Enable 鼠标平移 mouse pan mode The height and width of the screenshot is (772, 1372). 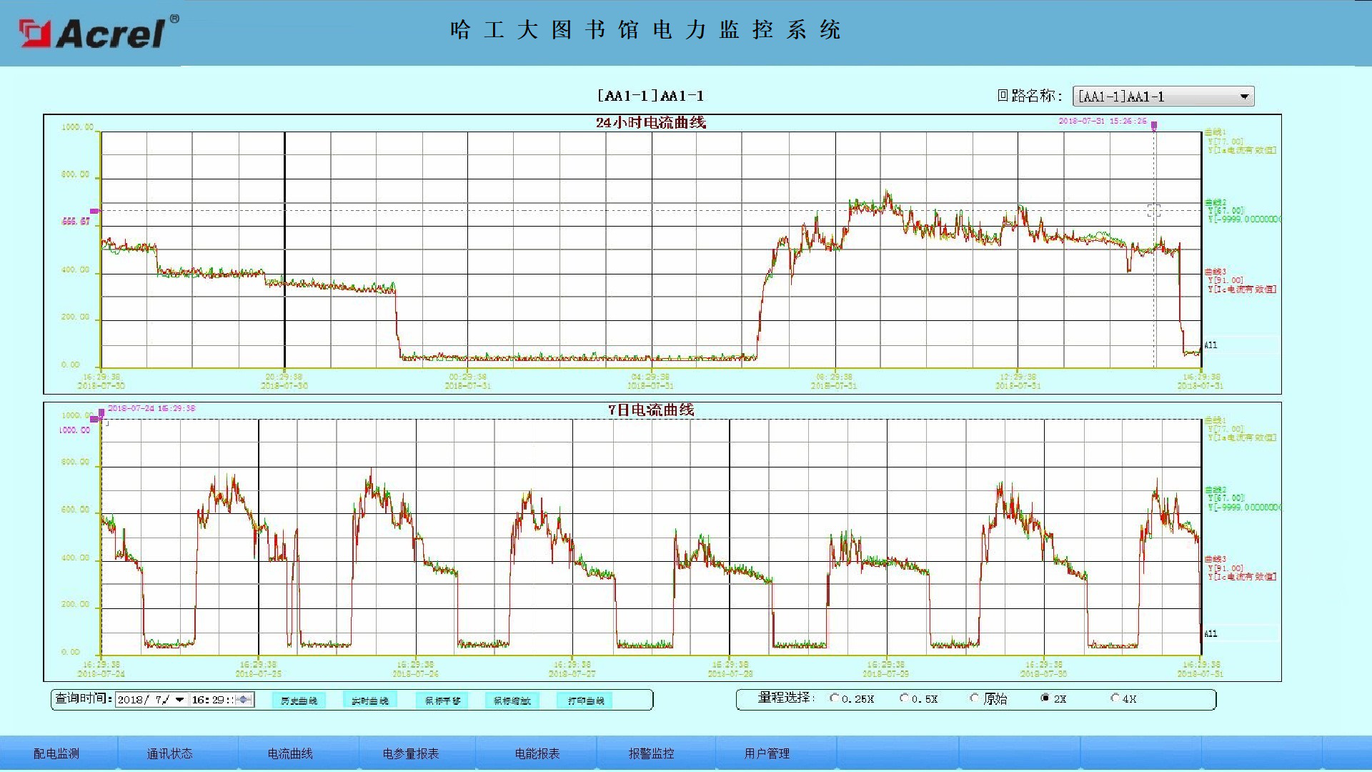[442, 701]
